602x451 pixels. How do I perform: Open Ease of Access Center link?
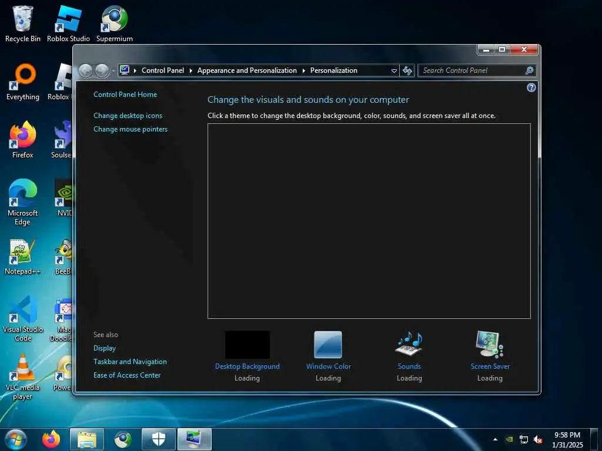point(127,375)
